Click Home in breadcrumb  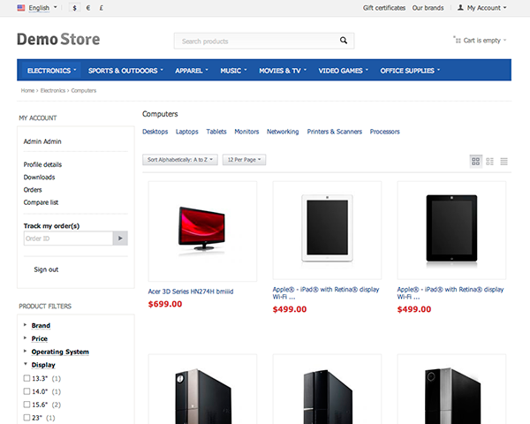pyautogui.click(x=27, y=91)
